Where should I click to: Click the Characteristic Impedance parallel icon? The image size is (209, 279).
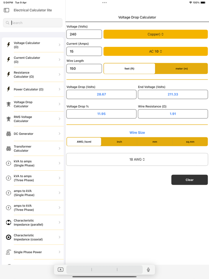point(9,222)
